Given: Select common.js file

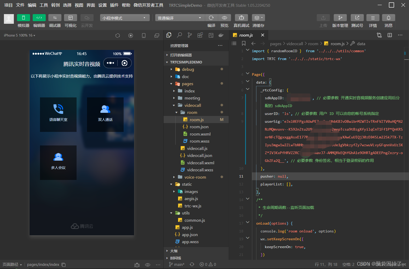Looking at the screenshot, I should (196, 220).
